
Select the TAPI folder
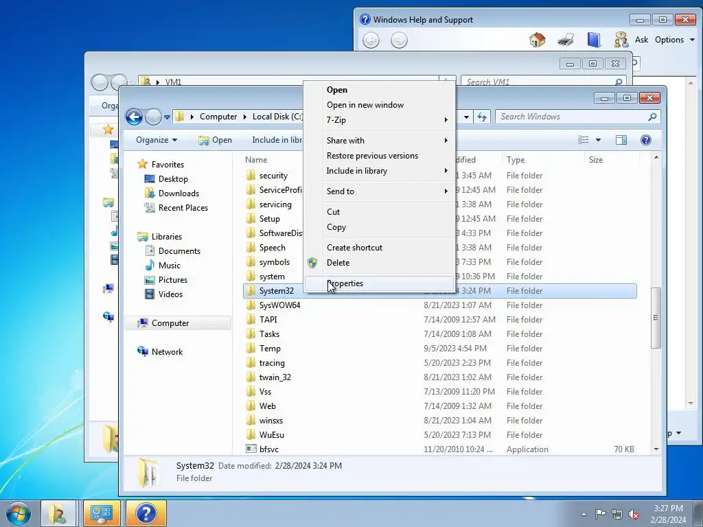tap(268, 320)
